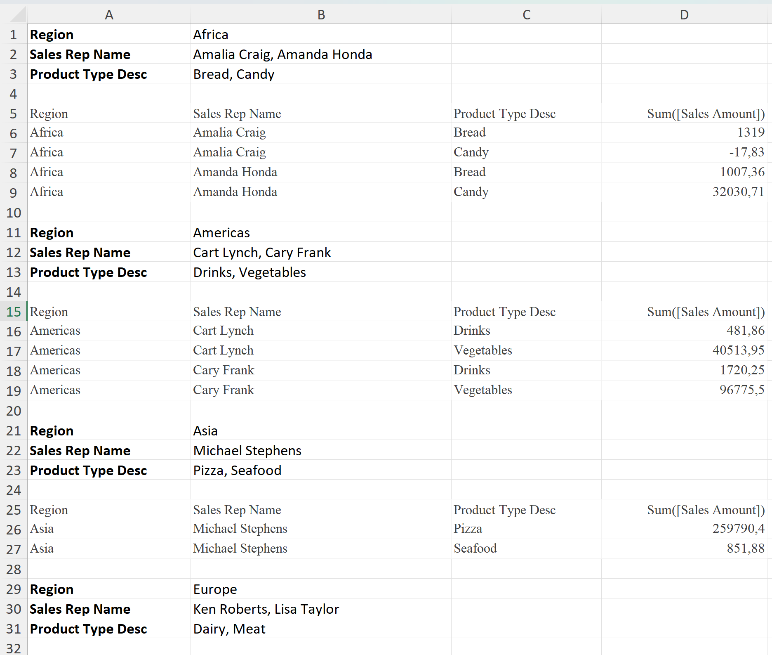Select row 28 header
Image resolution: width=772 pixels, height=655 pixels.
click(14, 569)
